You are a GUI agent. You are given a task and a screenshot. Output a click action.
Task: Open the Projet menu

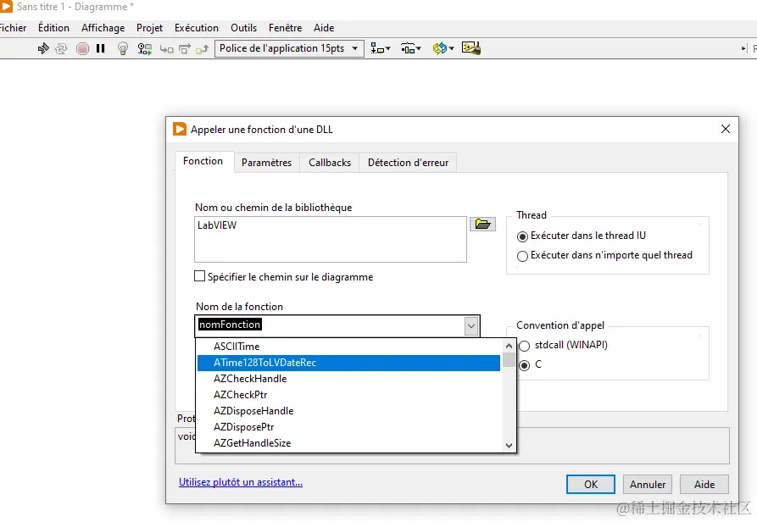pyautogui.click(x=150, y=28)
